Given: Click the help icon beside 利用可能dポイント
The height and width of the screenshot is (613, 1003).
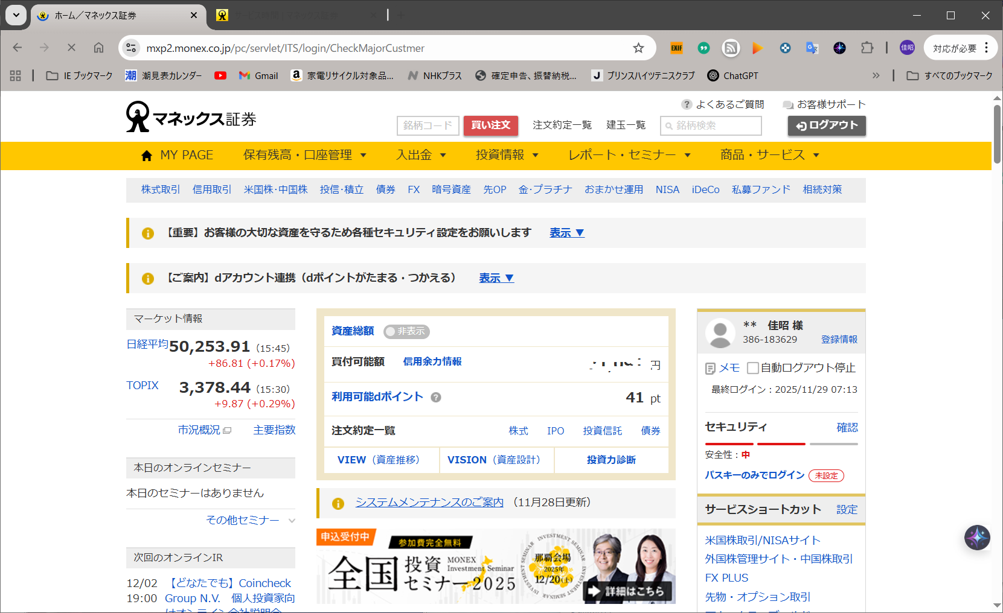Looking at the screenshot, I should pos(436,397).
